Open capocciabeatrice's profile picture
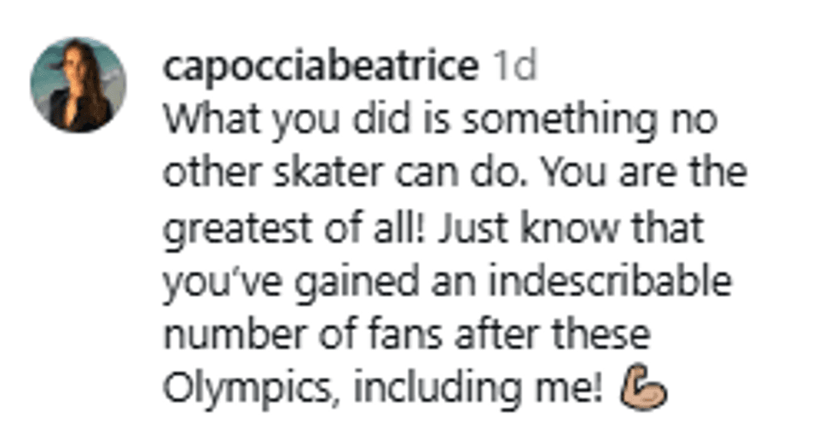Image resolution: width=836 pixels, height=441 pixels. [78, 84]
